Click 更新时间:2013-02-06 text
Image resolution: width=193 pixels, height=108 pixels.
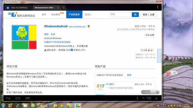(145, 58)
